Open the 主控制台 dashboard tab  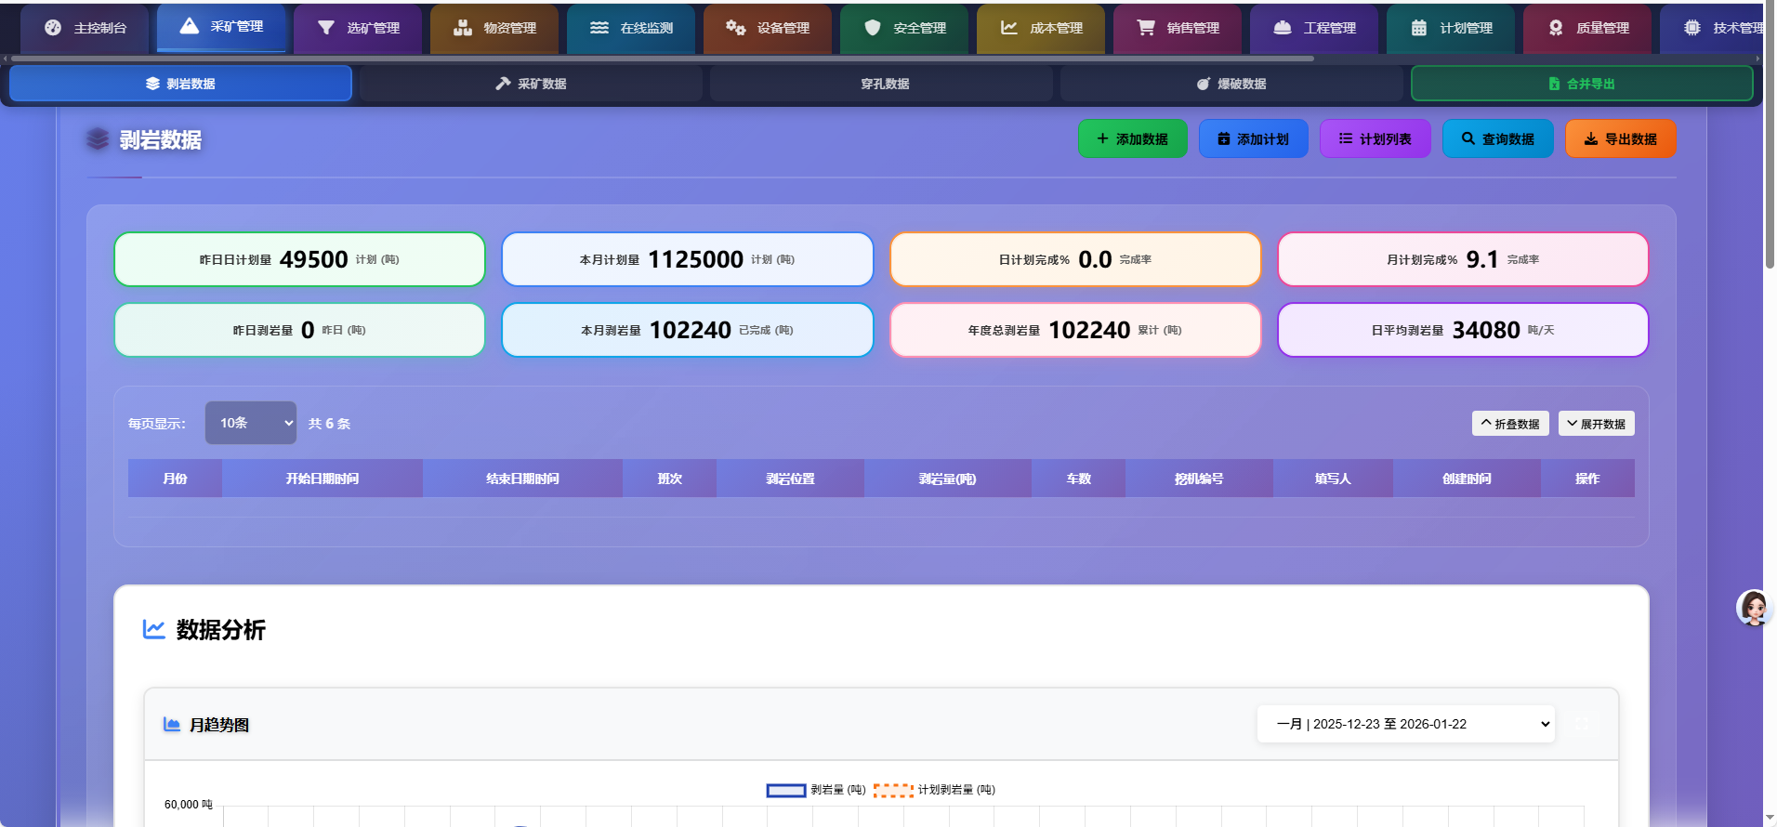pyautogui.click(x=86, y=28)
